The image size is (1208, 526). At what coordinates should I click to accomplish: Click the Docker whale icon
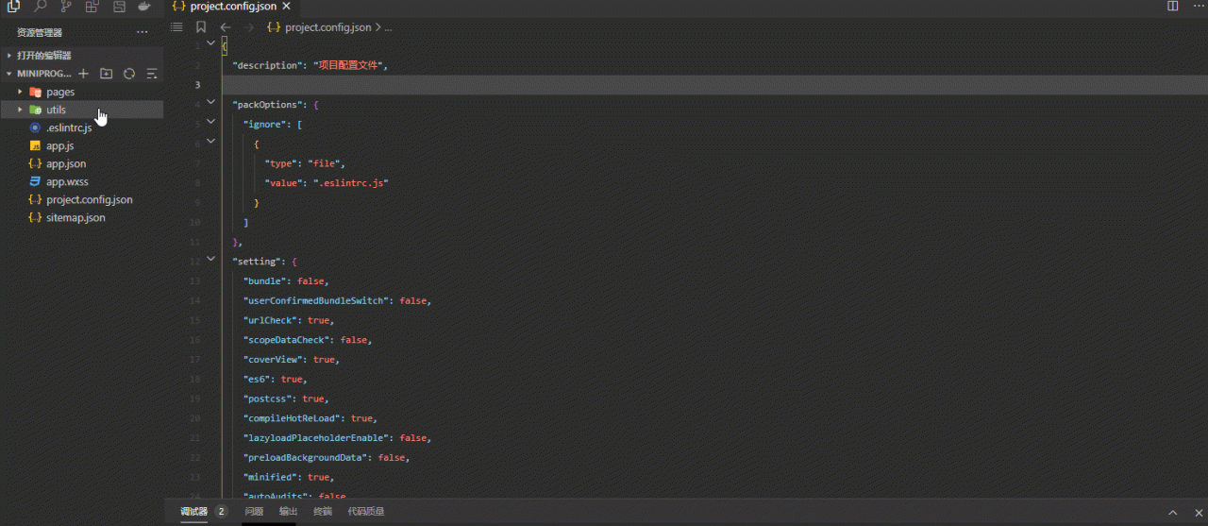pyautogui.click(x=143, y=7)
